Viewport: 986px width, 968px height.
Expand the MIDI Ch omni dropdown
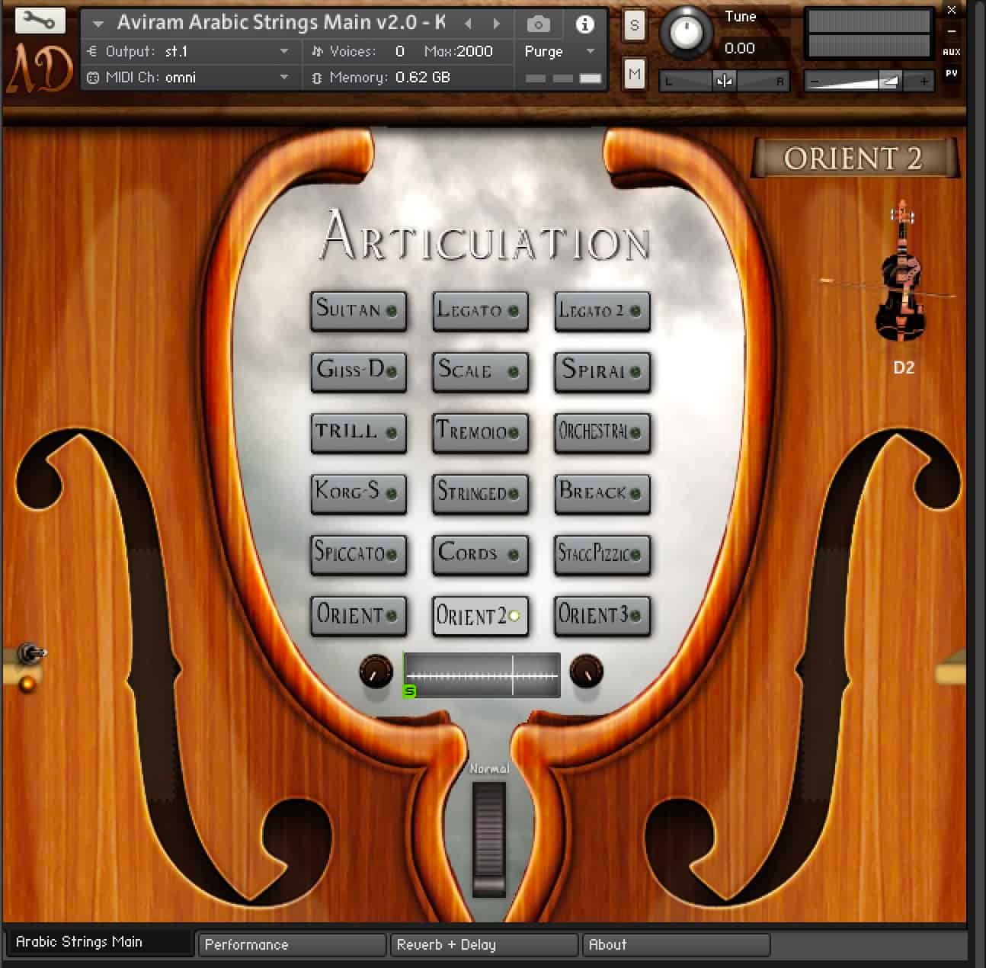point(283,77)
